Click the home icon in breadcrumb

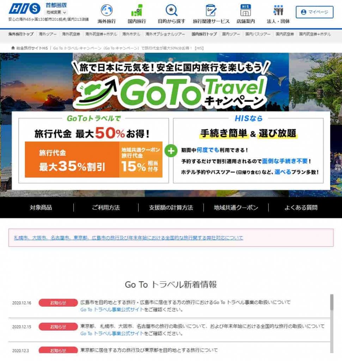point(13,48)
